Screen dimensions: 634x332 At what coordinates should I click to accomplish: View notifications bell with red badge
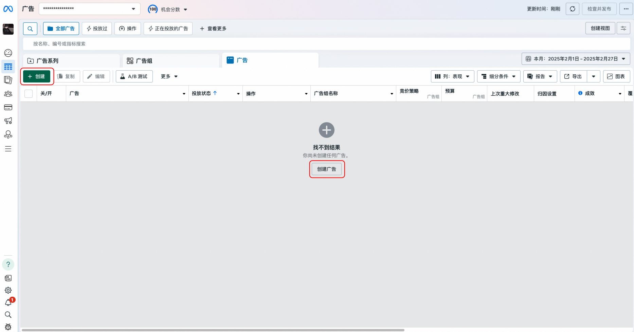pyautogui.click(x=8, y=302)
